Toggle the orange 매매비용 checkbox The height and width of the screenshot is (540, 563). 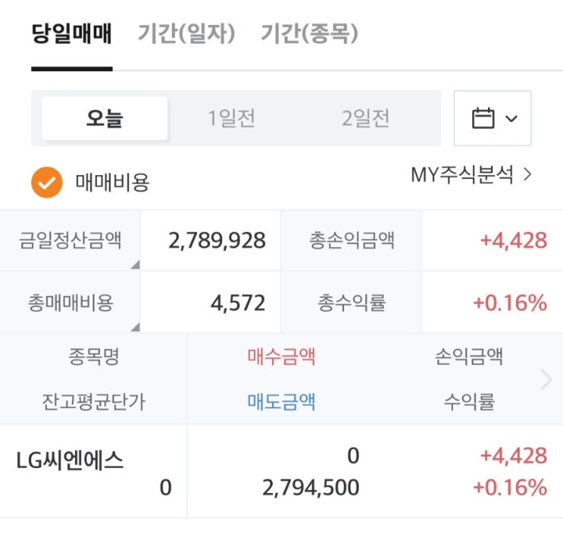[46, 182]
